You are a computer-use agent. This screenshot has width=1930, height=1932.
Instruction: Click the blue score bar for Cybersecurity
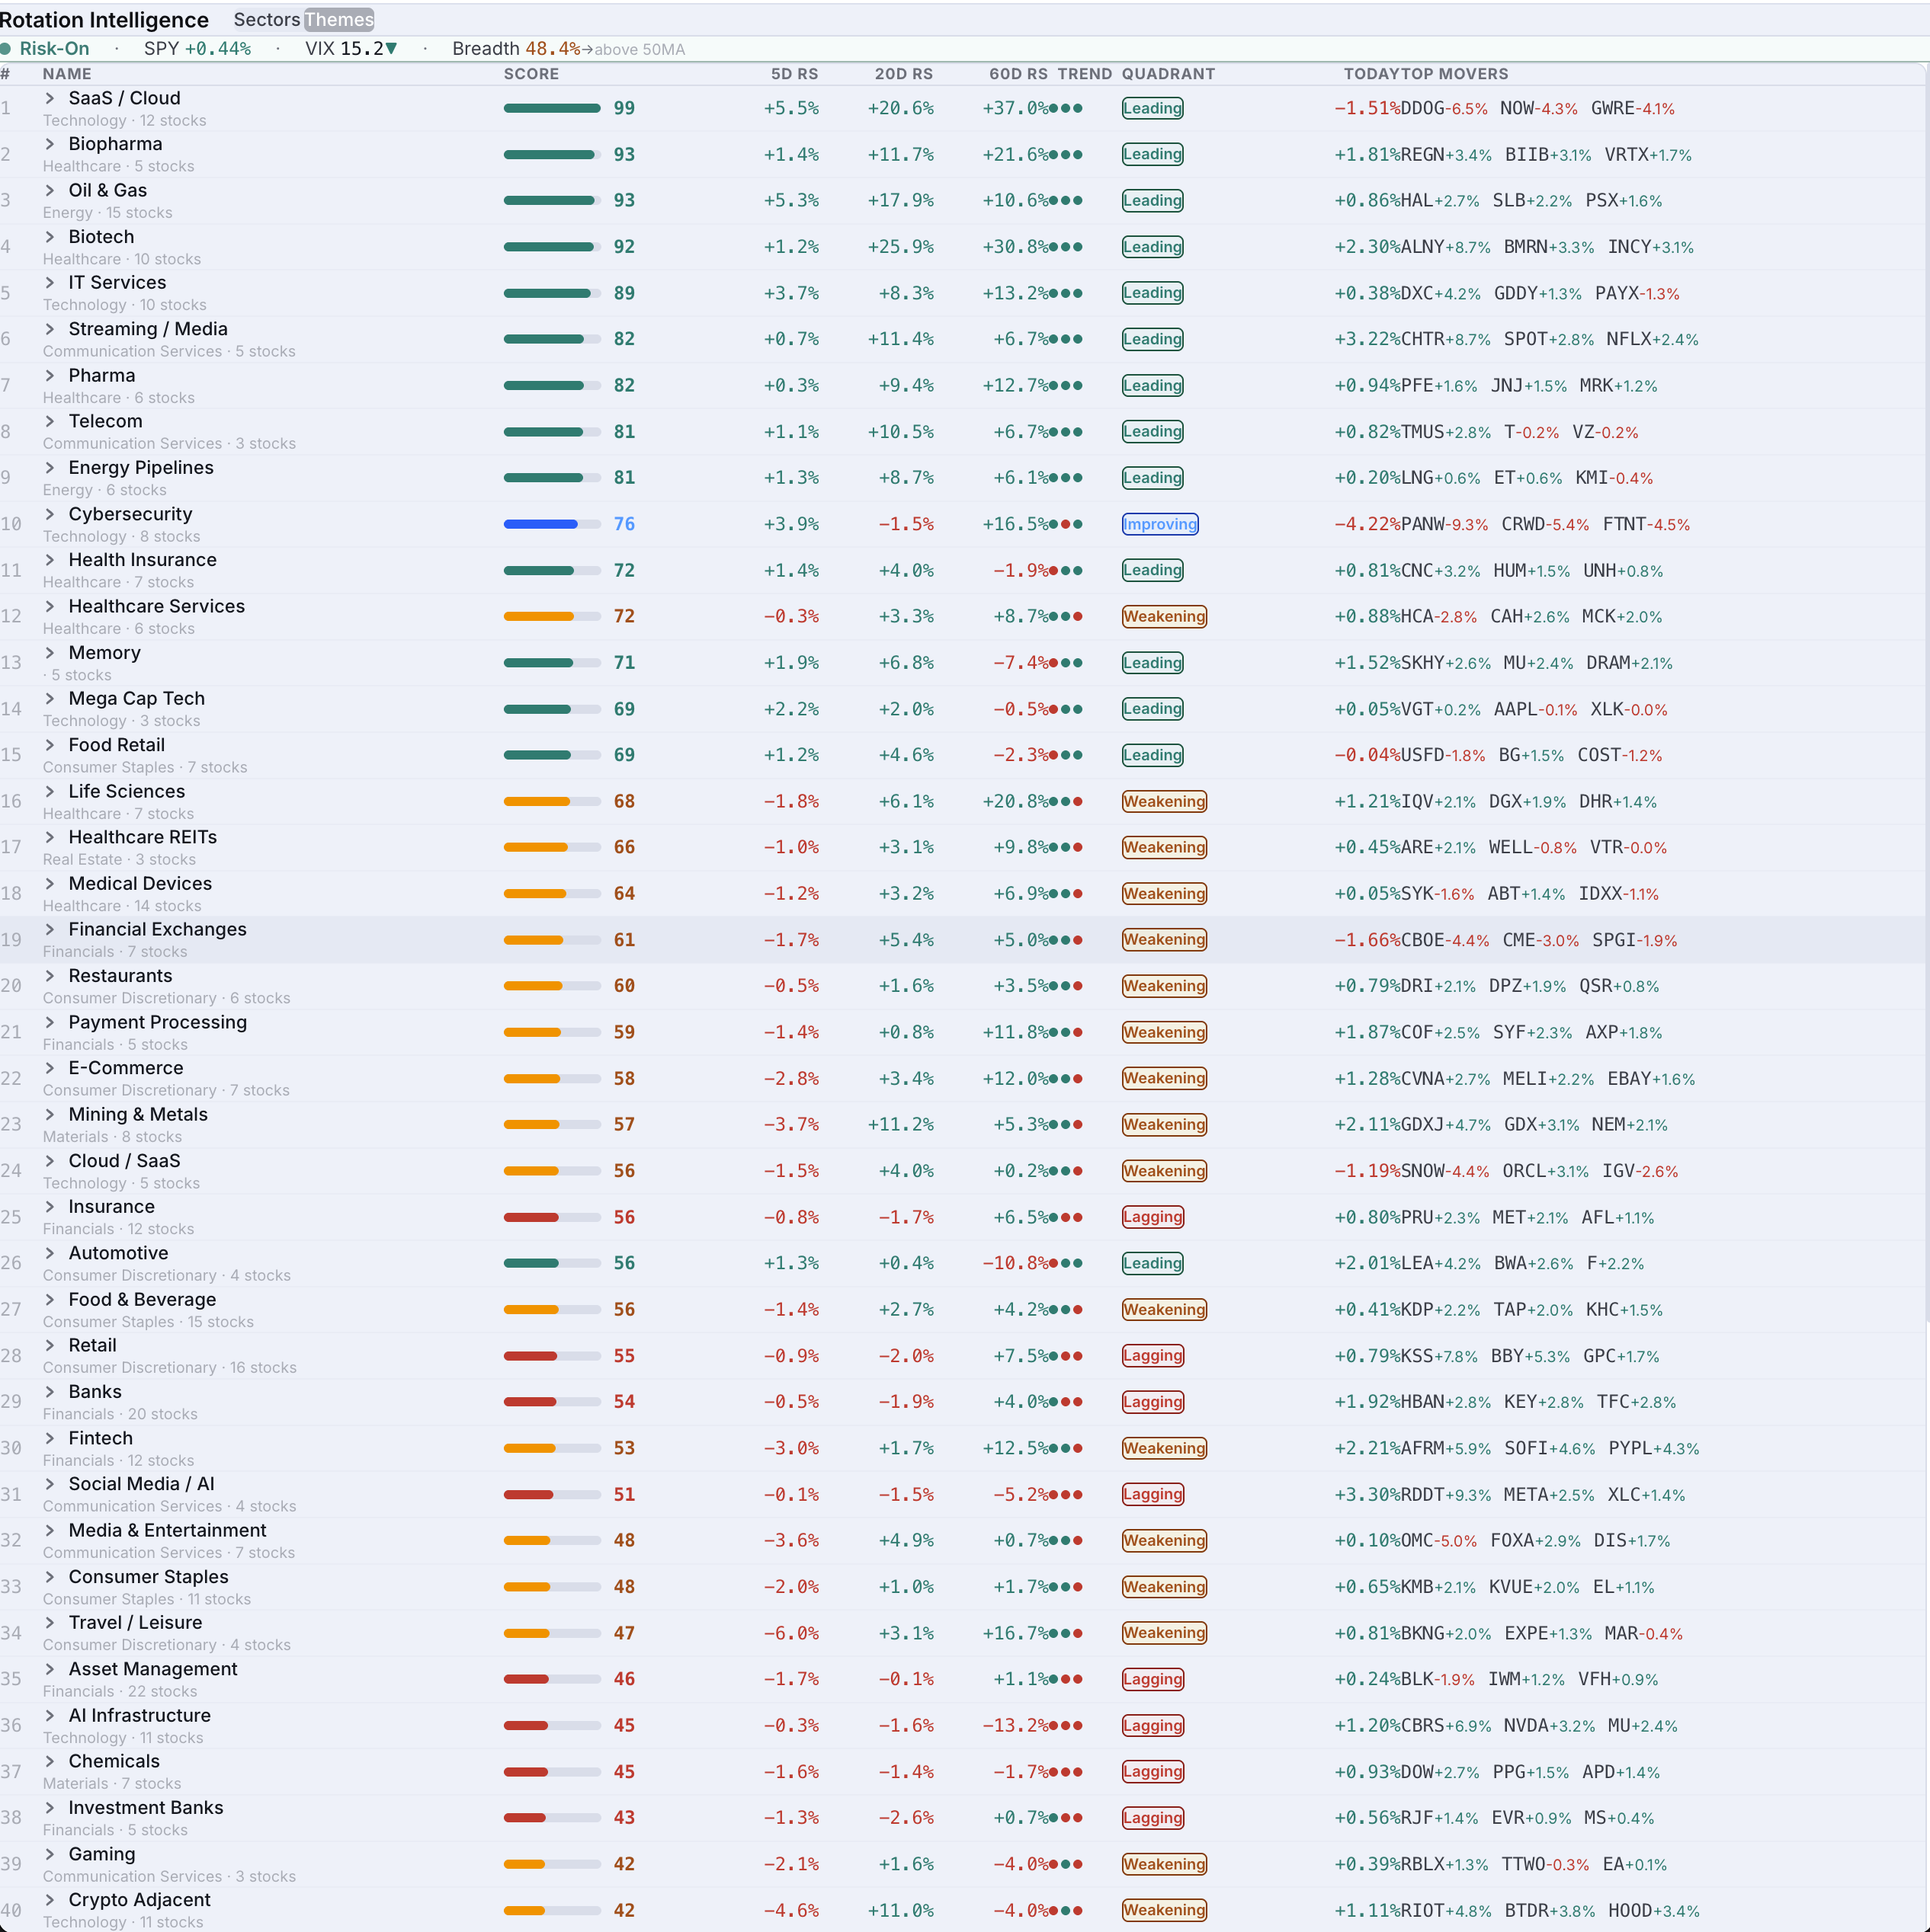click(553, 524)
